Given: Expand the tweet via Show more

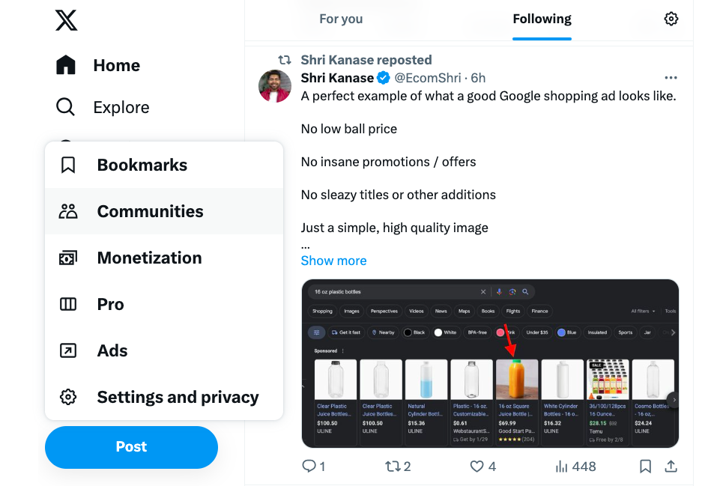Looking at the screenshot, I should [333, 260].
